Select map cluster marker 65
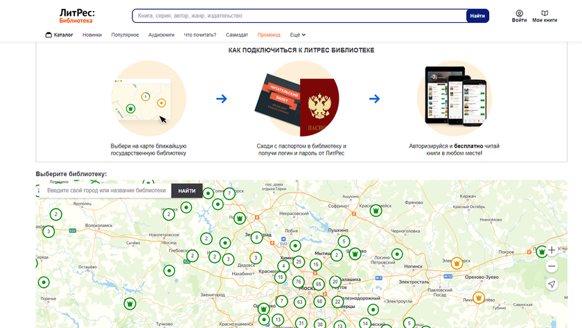Viewport: 582px width, 328px height. tap(318, 284)
